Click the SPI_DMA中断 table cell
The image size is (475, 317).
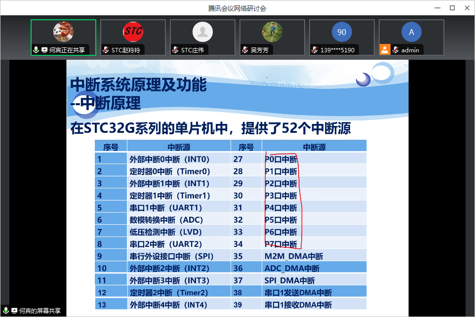tap(314, 280)
